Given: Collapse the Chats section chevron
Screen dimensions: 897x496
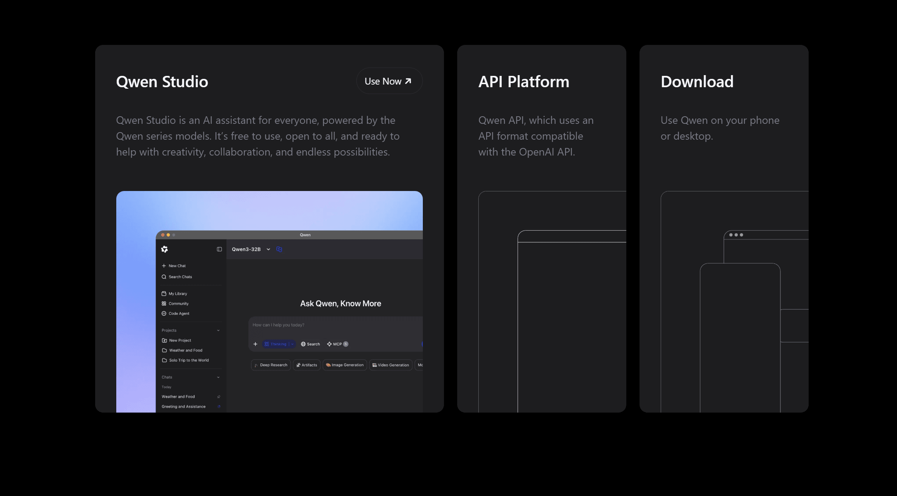Looking at the screenshot, I should pos(218,377).
